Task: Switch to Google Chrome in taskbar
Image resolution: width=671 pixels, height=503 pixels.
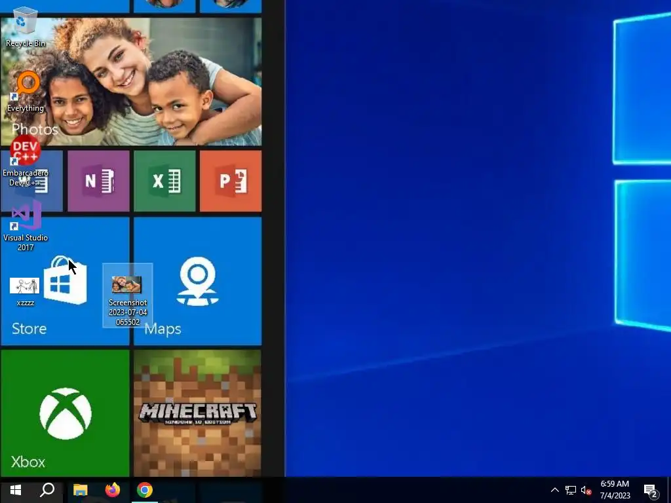Action: click(145, 490)
